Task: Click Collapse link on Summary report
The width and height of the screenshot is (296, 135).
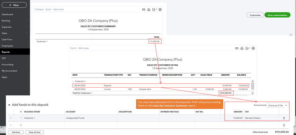Action: coord(39,9)
